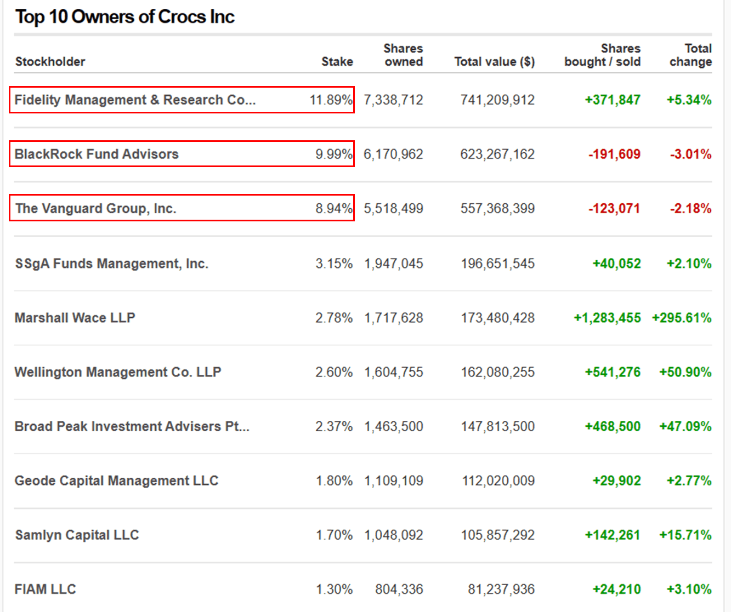Click the 2.78% stake value
Image resolution: width=731 pixels, height=612 pixels.
pyautogui.click(x=334, y=318)
